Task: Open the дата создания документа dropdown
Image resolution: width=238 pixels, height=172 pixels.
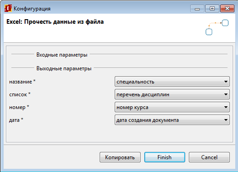Action: tap(172, 120)
